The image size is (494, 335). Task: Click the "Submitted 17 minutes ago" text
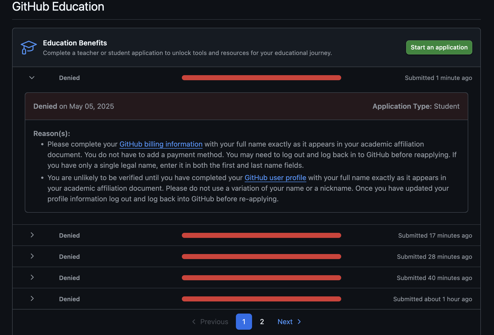tap(435, 235)
